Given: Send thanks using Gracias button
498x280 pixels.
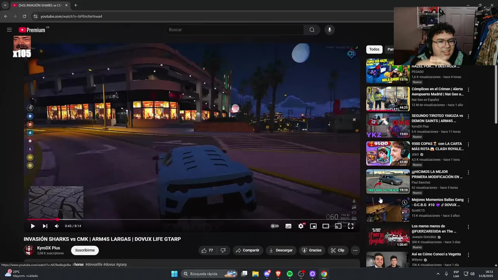Looking at the screenshot, I should click(x=312, y=250).
